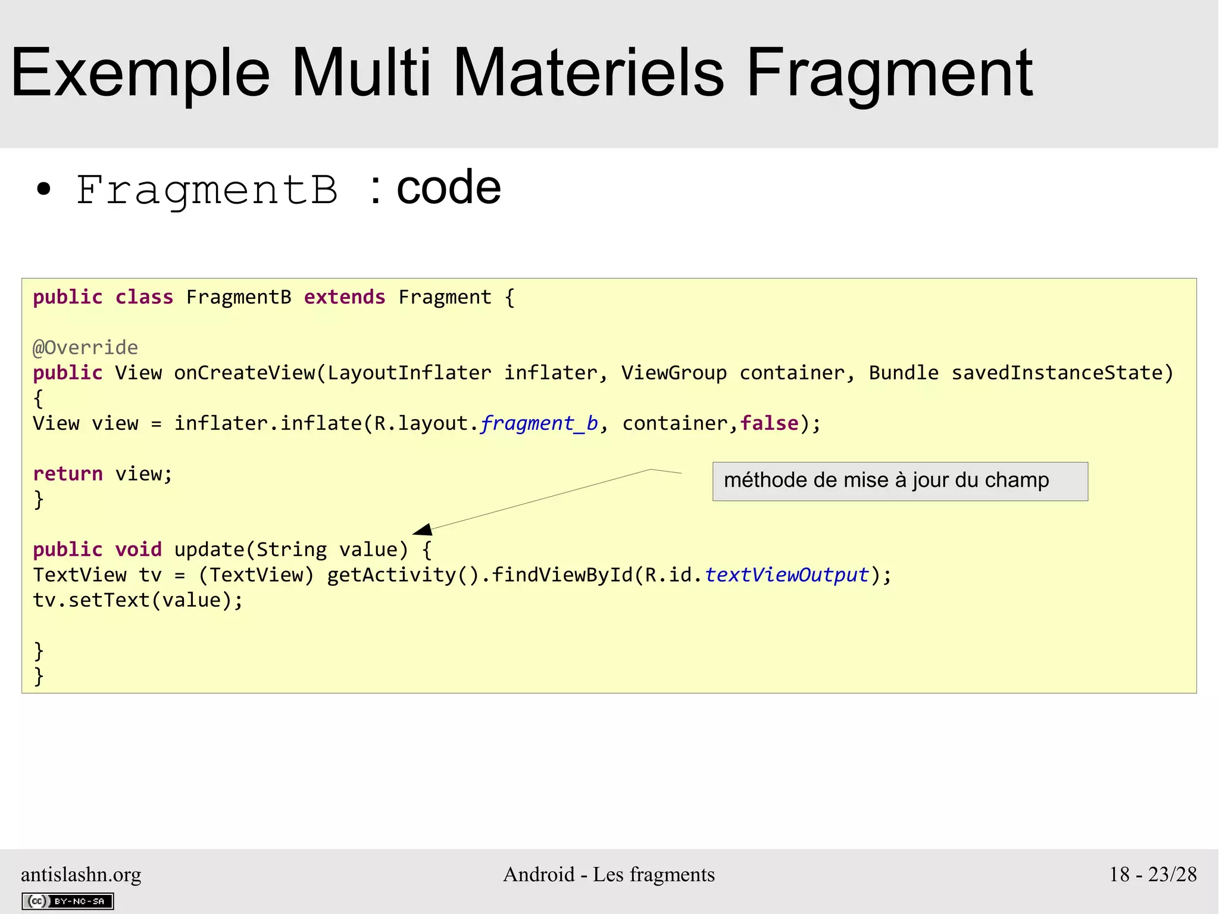Click the onCreateView method signature line

click(603, 373)
